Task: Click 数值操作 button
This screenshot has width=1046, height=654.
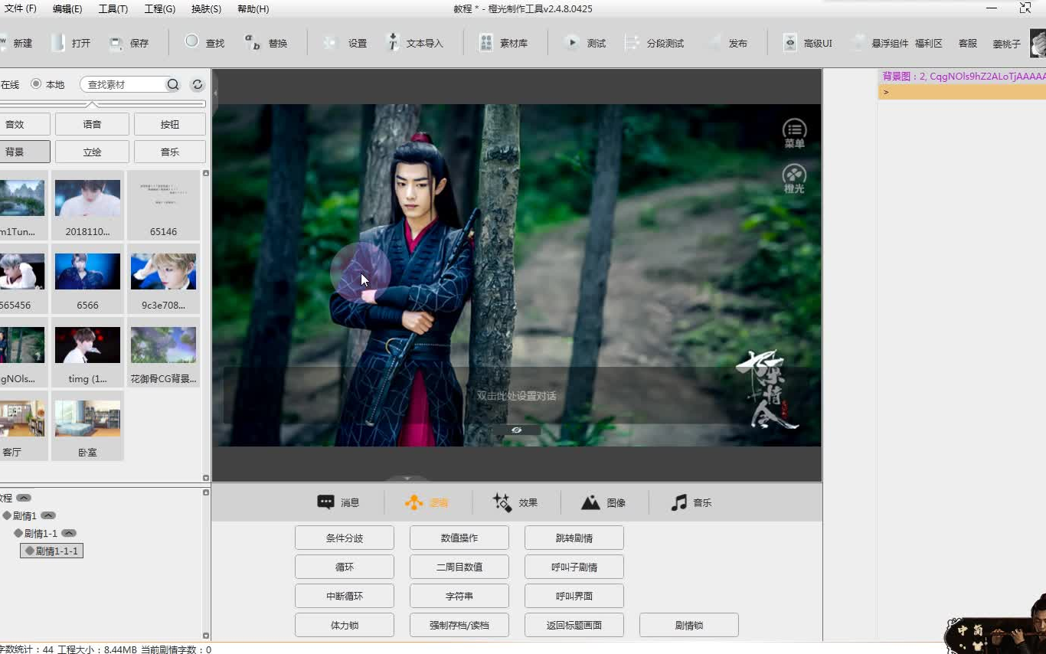Action: point(459,538)
